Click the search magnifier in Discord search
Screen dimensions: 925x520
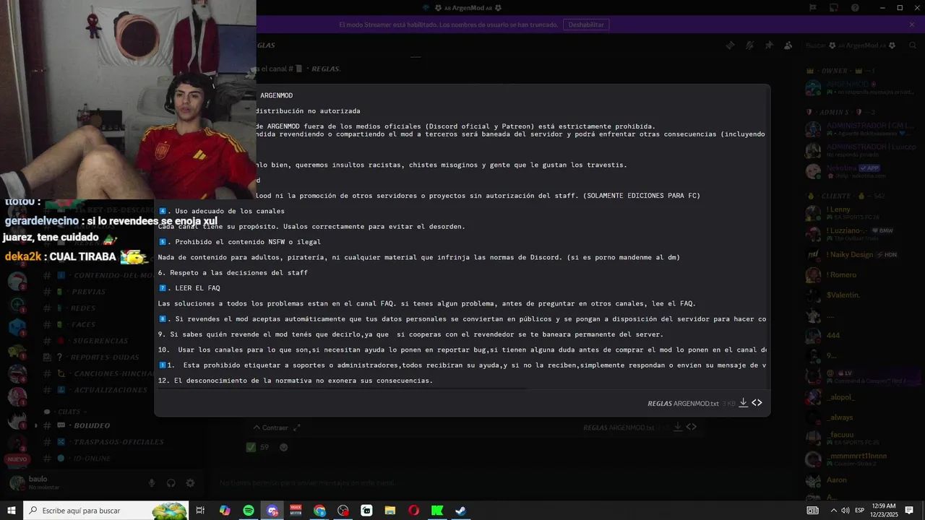point(912,45)
